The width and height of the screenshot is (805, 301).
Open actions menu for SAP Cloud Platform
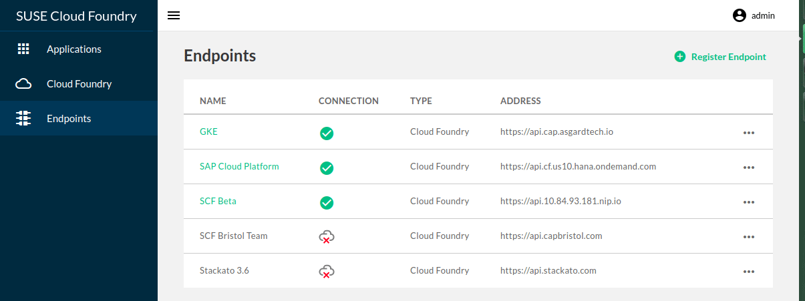pos(749,168)
